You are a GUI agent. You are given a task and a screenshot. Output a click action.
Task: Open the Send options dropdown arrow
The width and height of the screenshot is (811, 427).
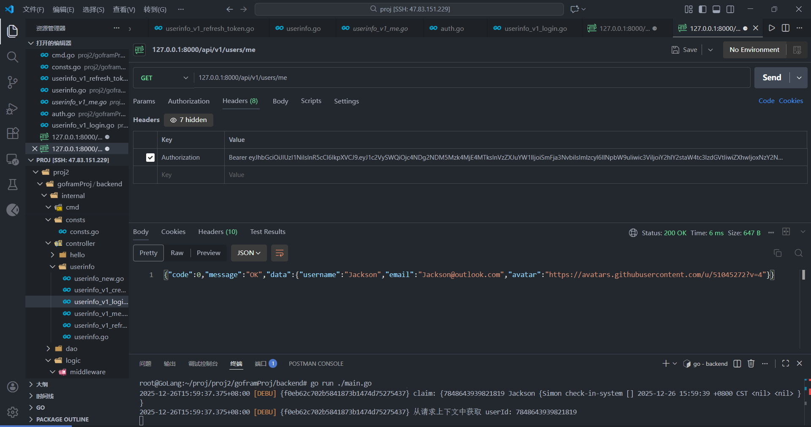click(x=799, y=78)
